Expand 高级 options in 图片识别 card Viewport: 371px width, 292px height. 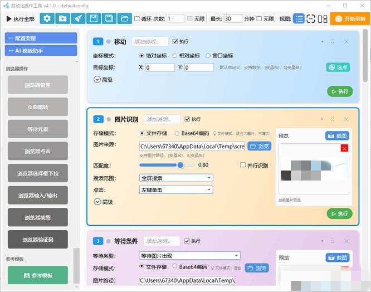click(x=97, y=202)
